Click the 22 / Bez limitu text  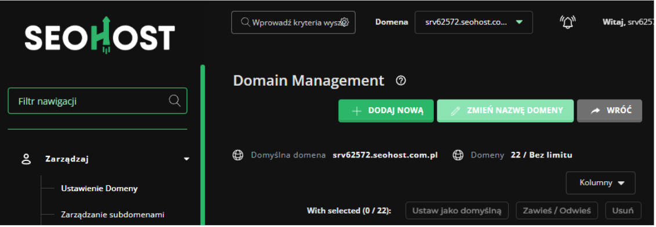[541, 155]
